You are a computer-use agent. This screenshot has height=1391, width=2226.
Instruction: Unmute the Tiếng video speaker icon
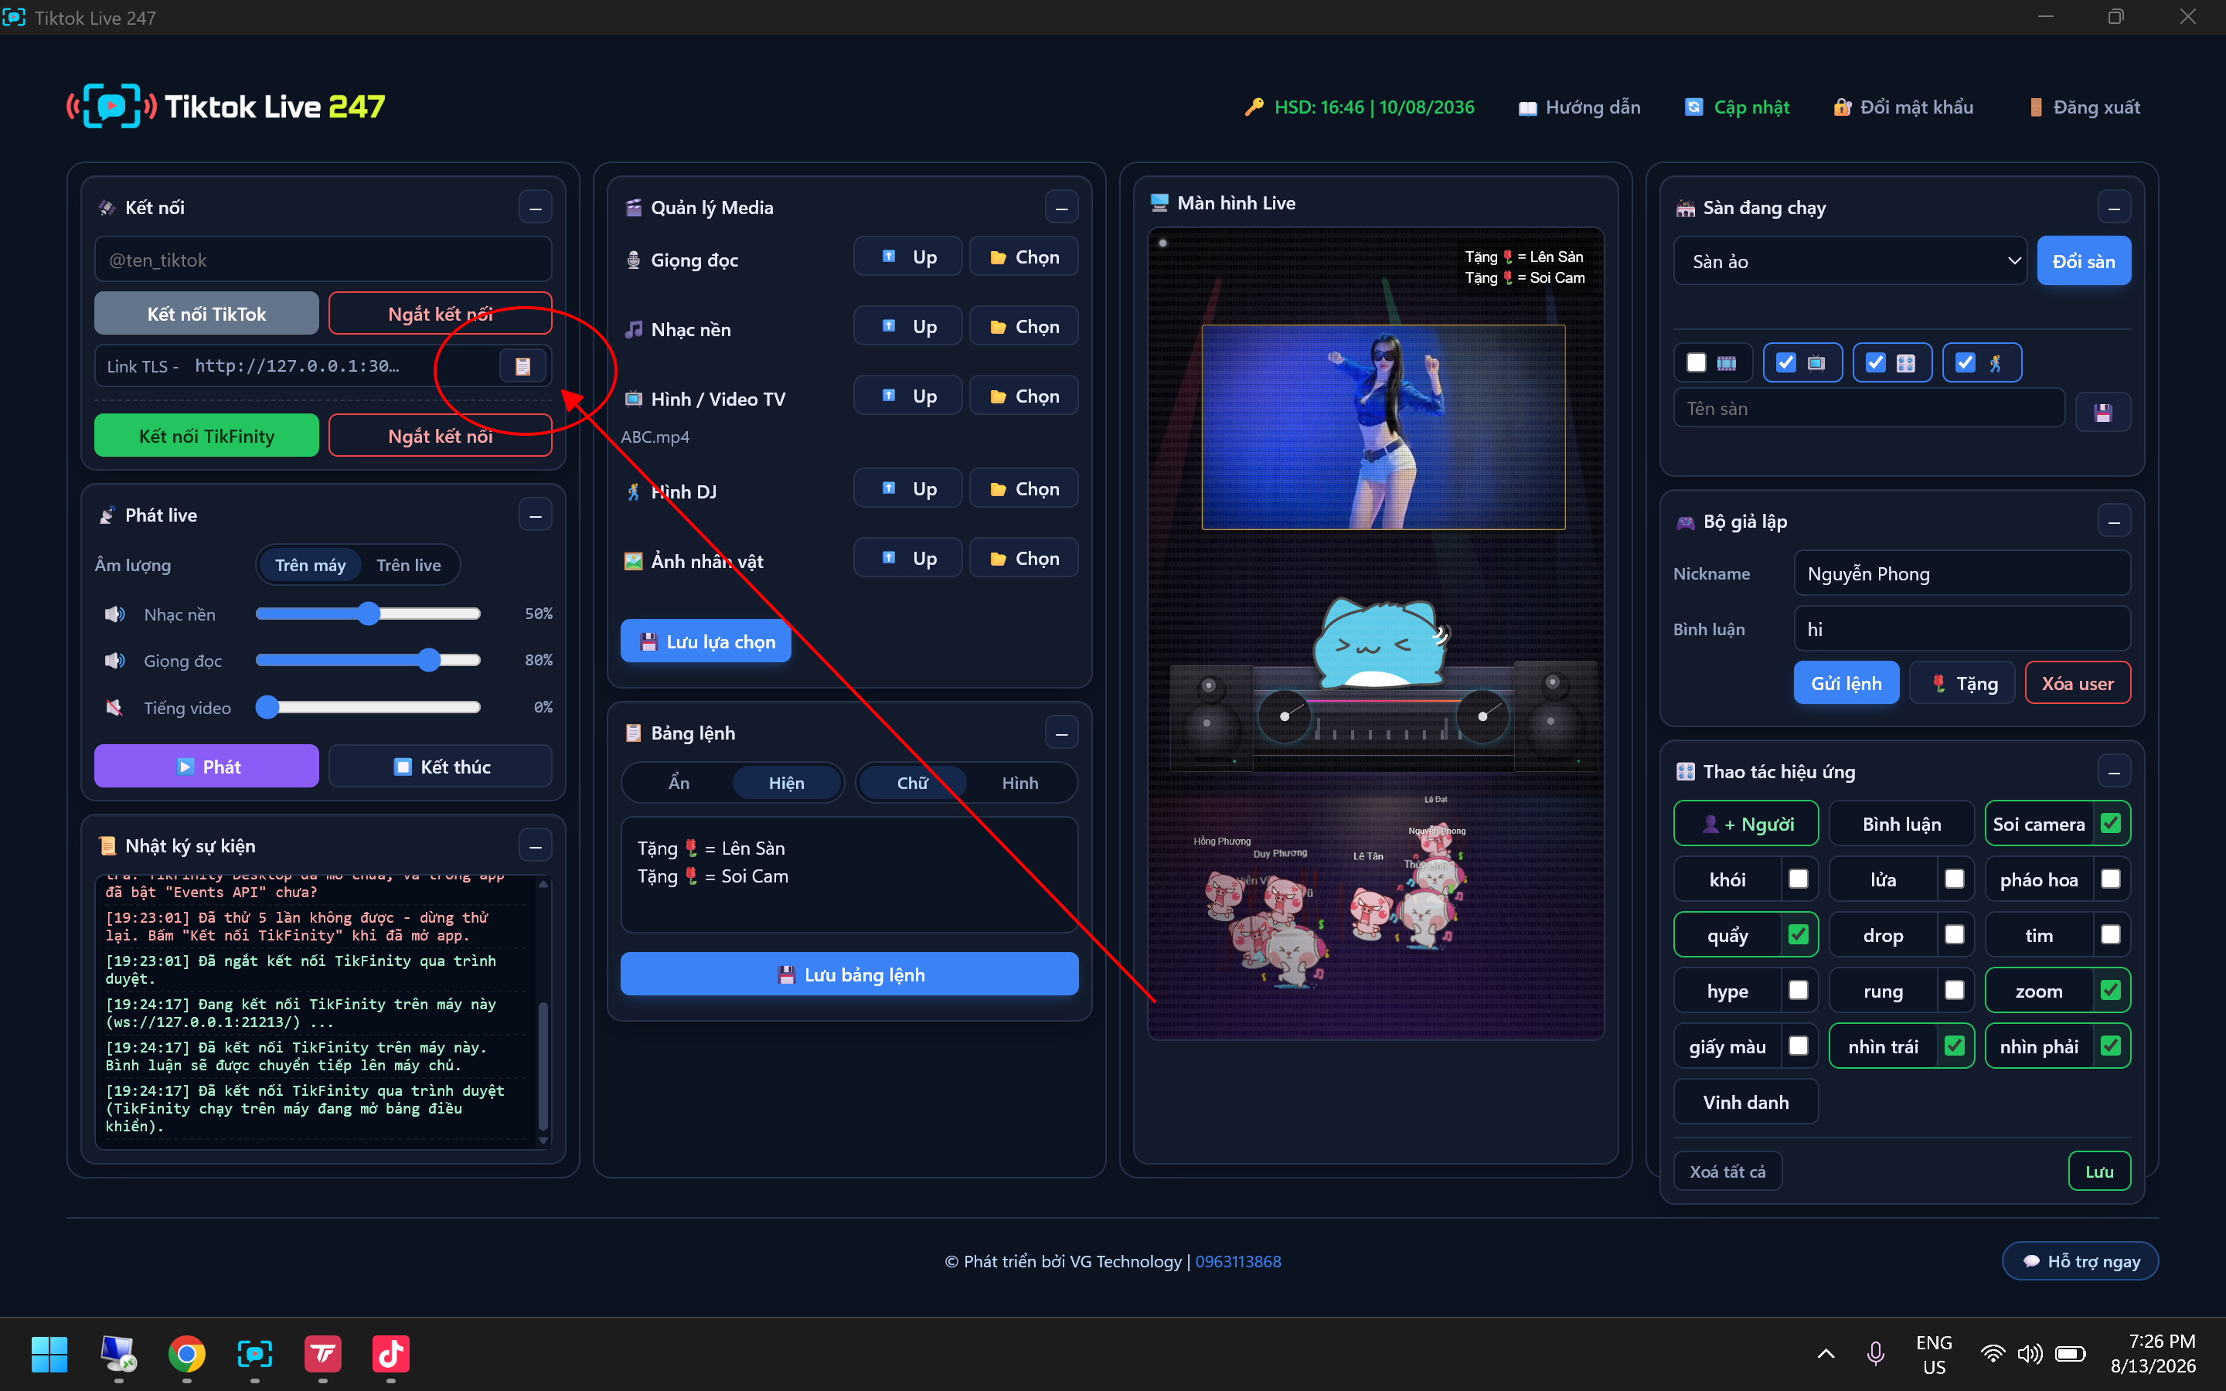pos(115,707)
